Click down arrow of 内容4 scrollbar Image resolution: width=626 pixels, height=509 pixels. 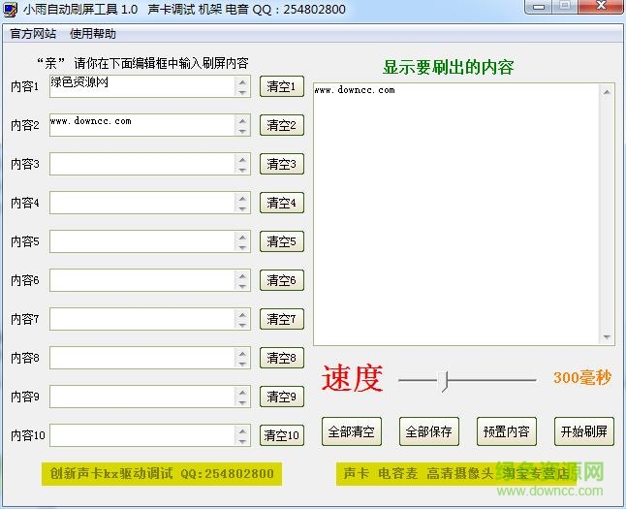tap(242, 208)
